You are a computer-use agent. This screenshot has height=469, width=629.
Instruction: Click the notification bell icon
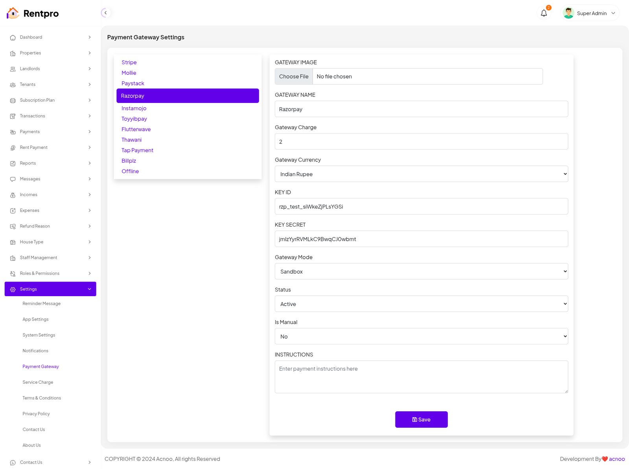click(x=544, y=13)
